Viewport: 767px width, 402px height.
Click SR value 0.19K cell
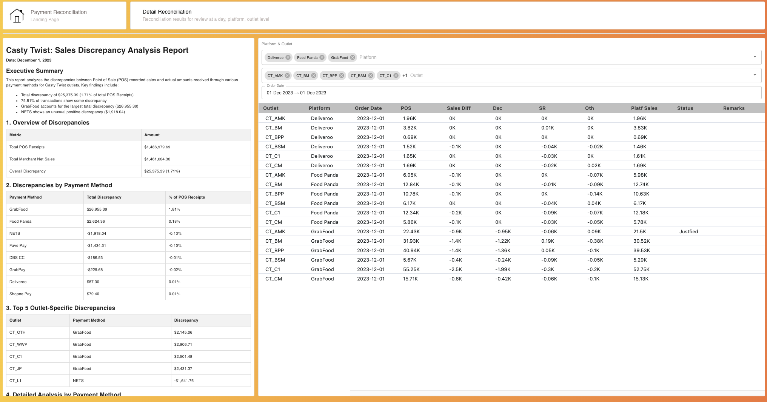coord(548,241)
